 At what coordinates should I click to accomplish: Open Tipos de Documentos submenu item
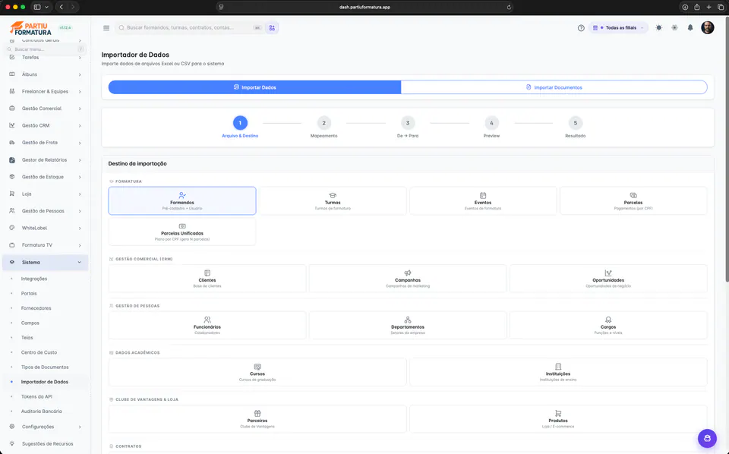pos(45,367)
